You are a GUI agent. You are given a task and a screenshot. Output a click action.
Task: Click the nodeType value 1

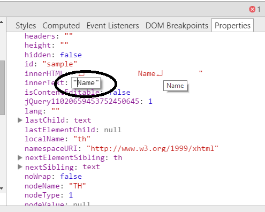(x=71, y=195)
